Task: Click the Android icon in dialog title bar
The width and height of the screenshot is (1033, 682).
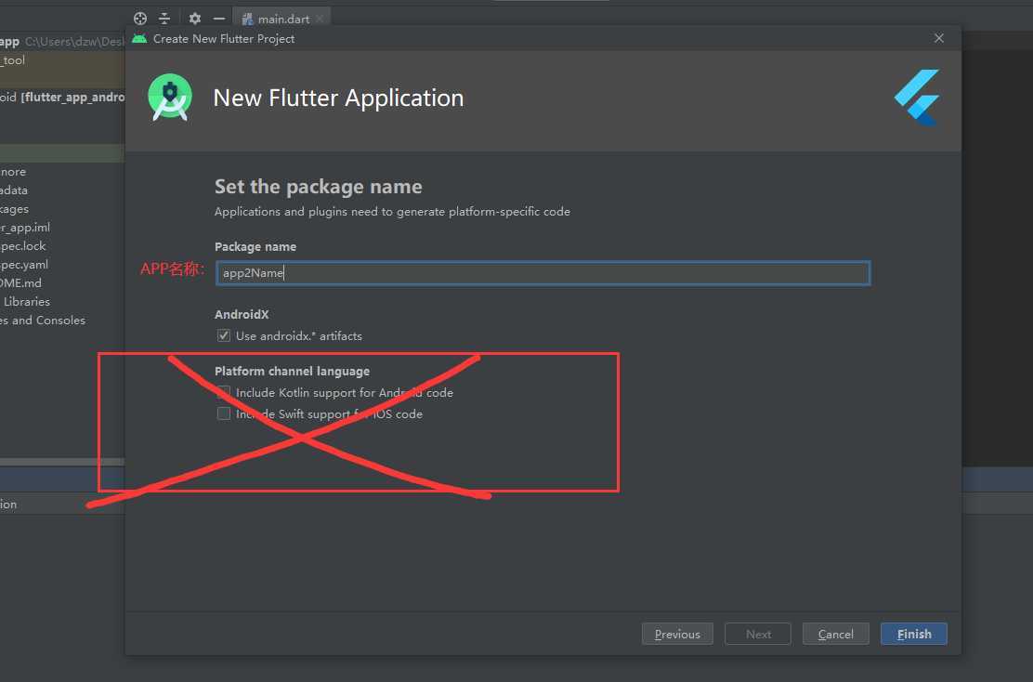Action: pos(139,39)
